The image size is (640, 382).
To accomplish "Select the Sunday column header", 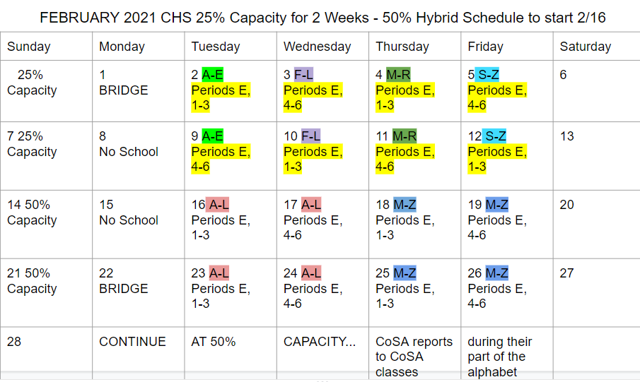I will tap(29, 47).
